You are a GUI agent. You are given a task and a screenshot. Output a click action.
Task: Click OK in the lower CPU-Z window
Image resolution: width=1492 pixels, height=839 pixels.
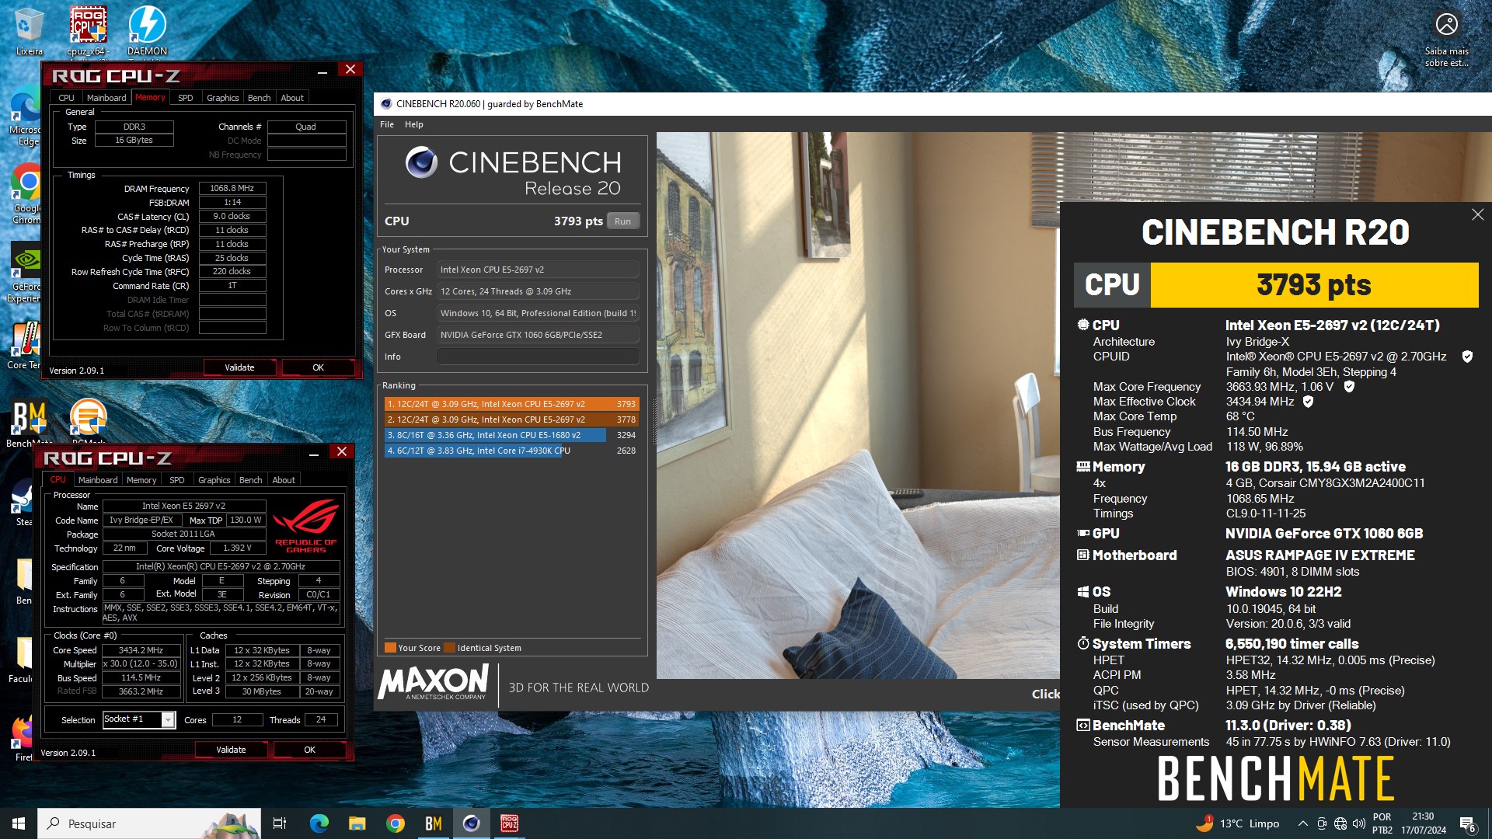click(x=309, y=750)
